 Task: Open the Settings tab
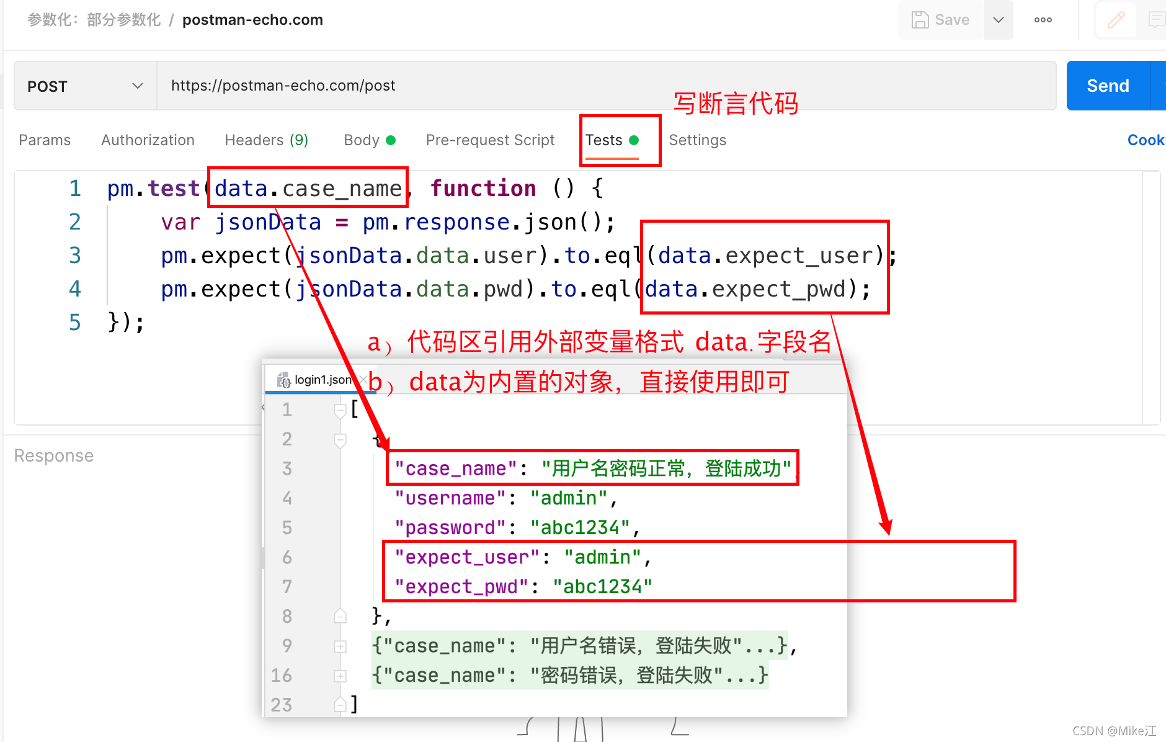click(697, 140)
